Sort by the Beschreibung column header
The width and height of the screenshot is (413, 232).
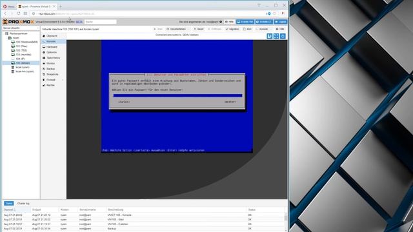176,209
